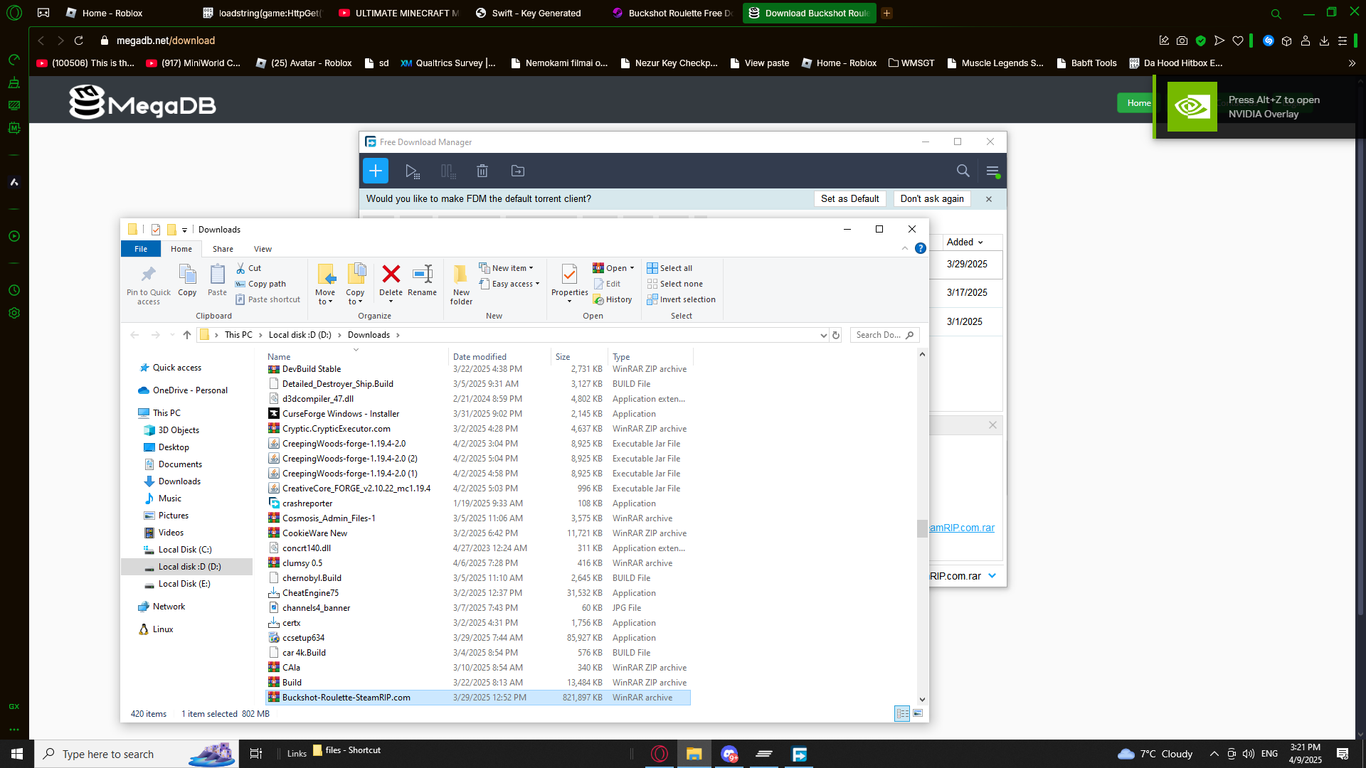Open Free Download Manager hamburger menu

(x=993, y=171)
